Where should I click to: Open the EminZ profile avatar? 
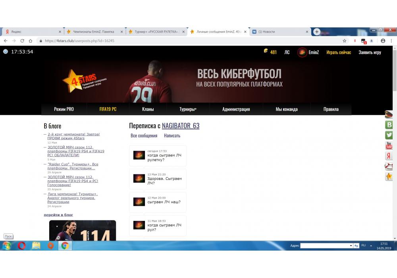302,52
